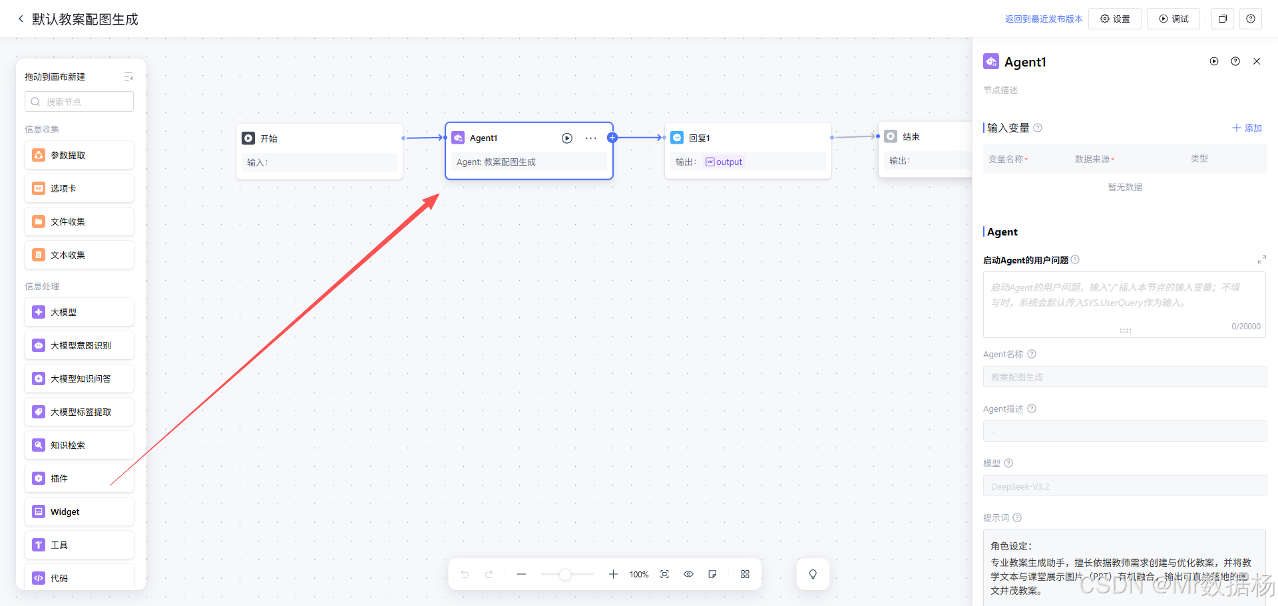Select the 大模型标签提取 node
This screenshot has width=1278, height=606.
(79, 412)
